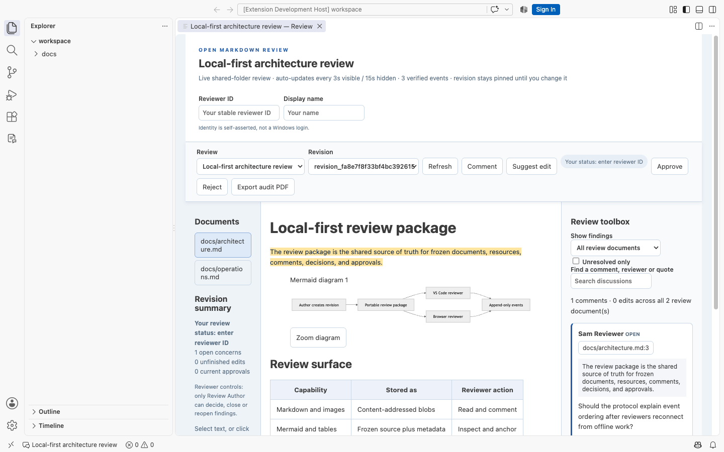This screenshot has height=452, width=724.
Task: Open the Extensions view icon
Action: (12, 117)
